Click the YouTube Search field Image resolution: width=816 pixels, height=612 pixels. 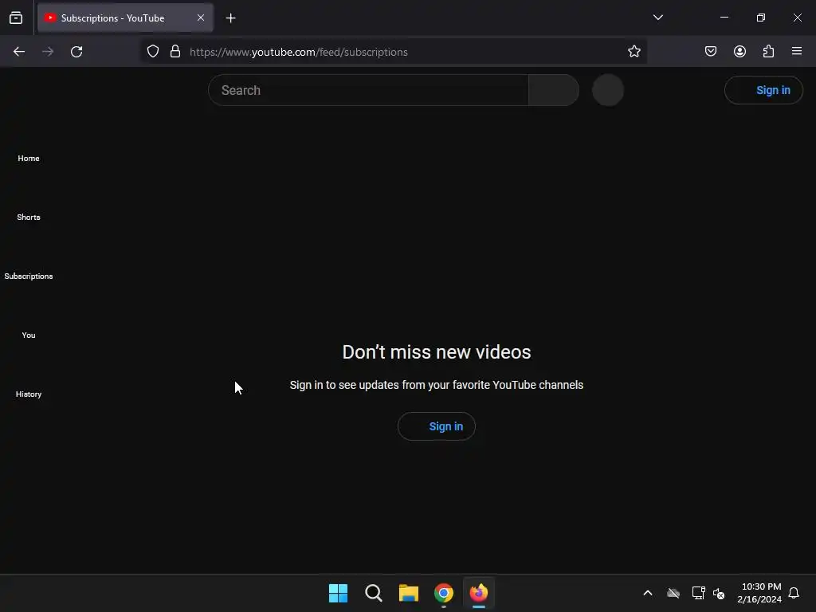coord(368,90)
